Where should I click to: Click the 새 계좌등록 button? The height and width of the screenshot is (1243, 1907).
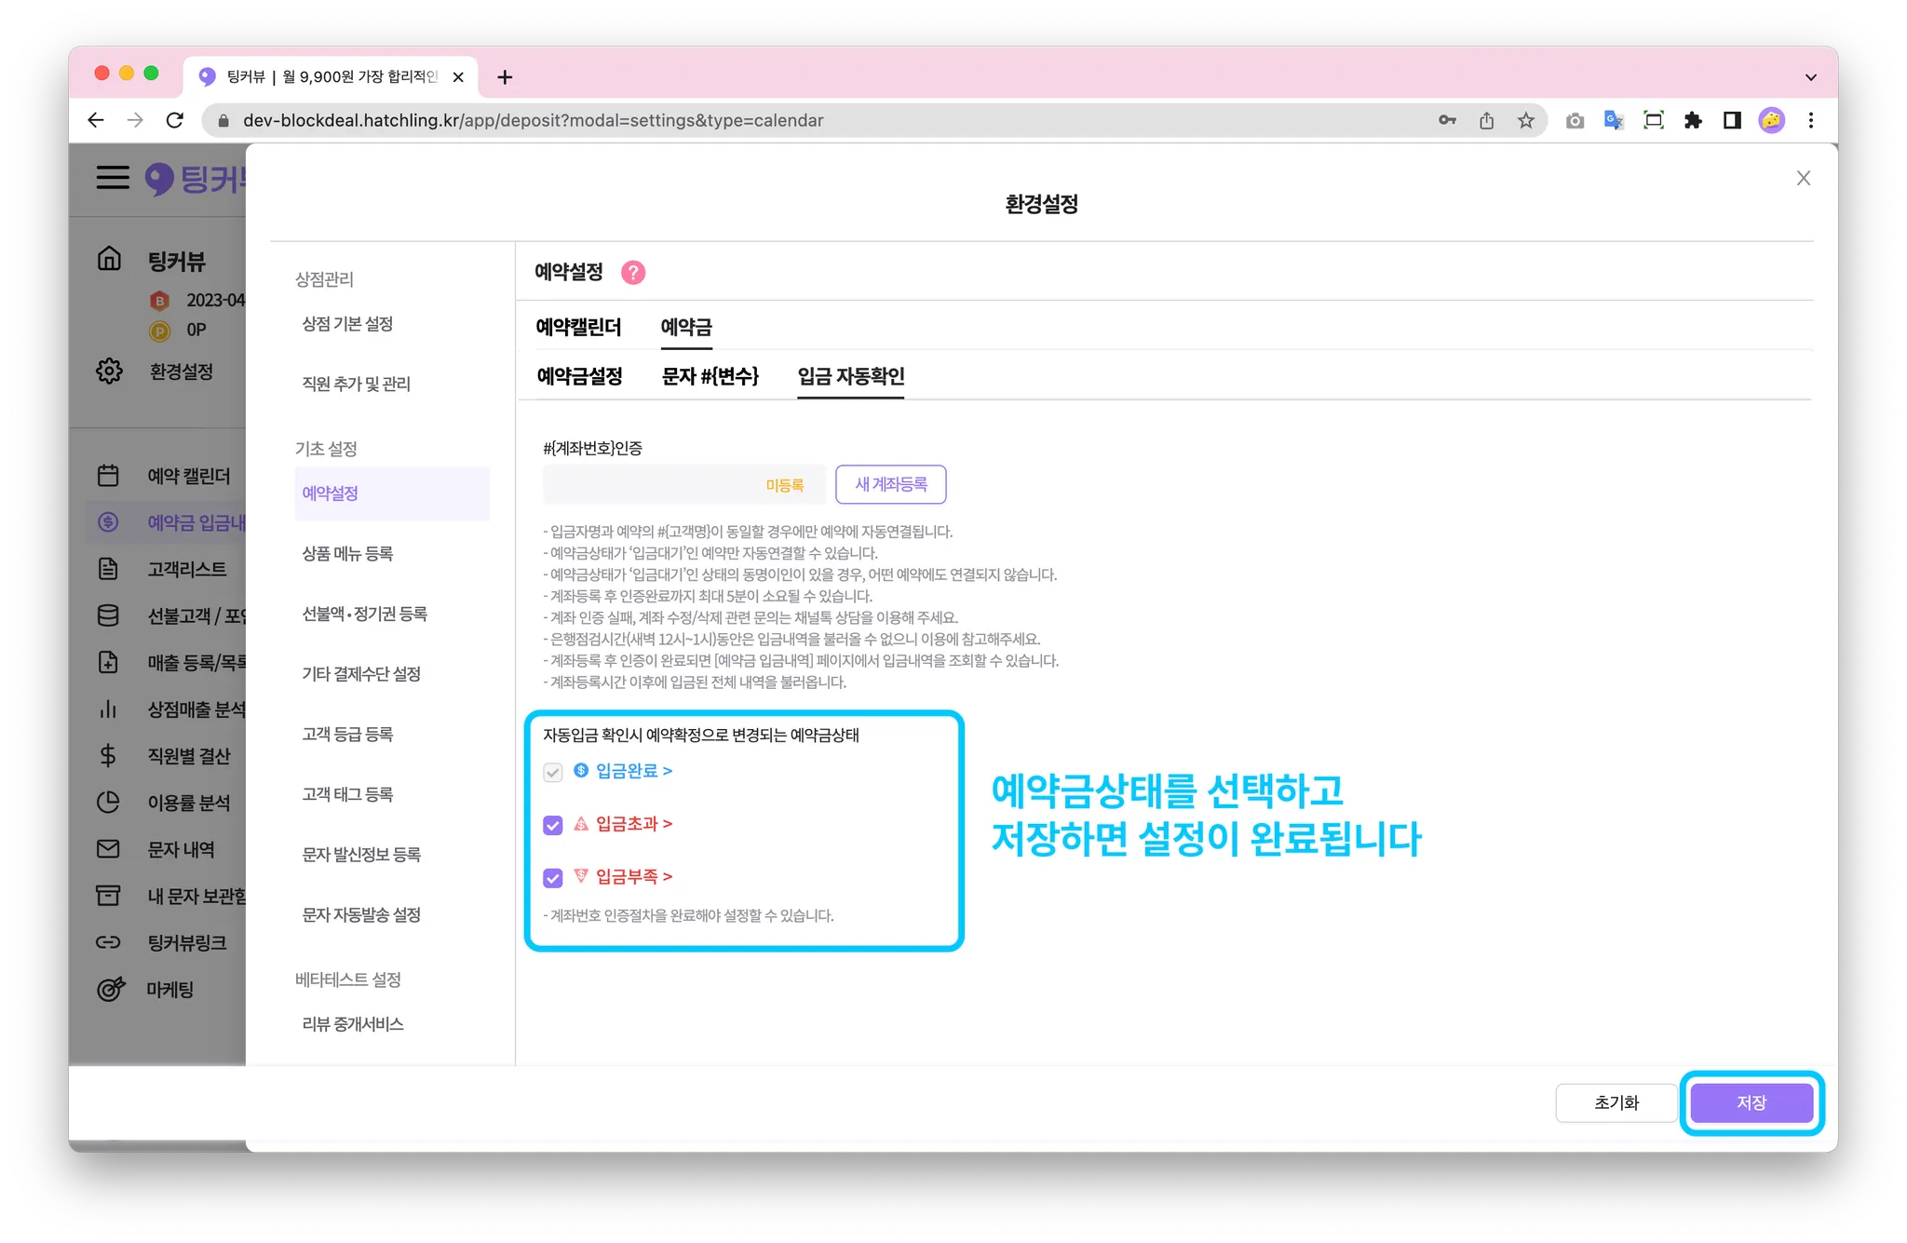(x=890, y=484)
